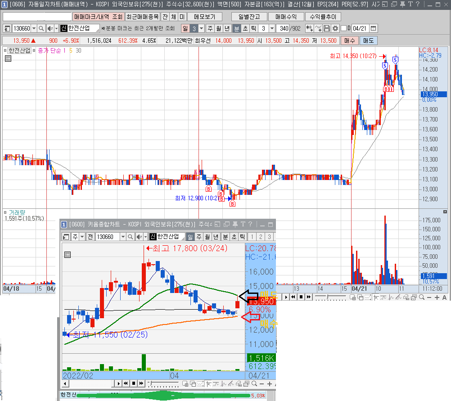Image resolution: width=451 pixels, height=401 pixels.
Task: Click the minus zoom-out icon in main chart toolbar
Action: click(x=429, y=297)
